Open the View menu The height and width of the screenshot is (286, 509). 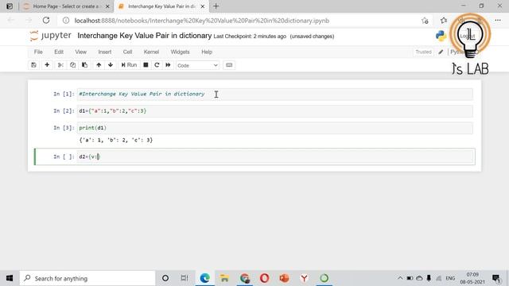(x=81, y=52)
